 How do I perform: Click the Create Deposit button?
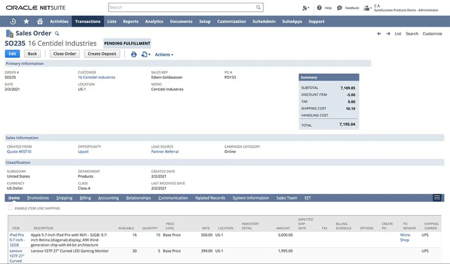click(x=102, y=54)
